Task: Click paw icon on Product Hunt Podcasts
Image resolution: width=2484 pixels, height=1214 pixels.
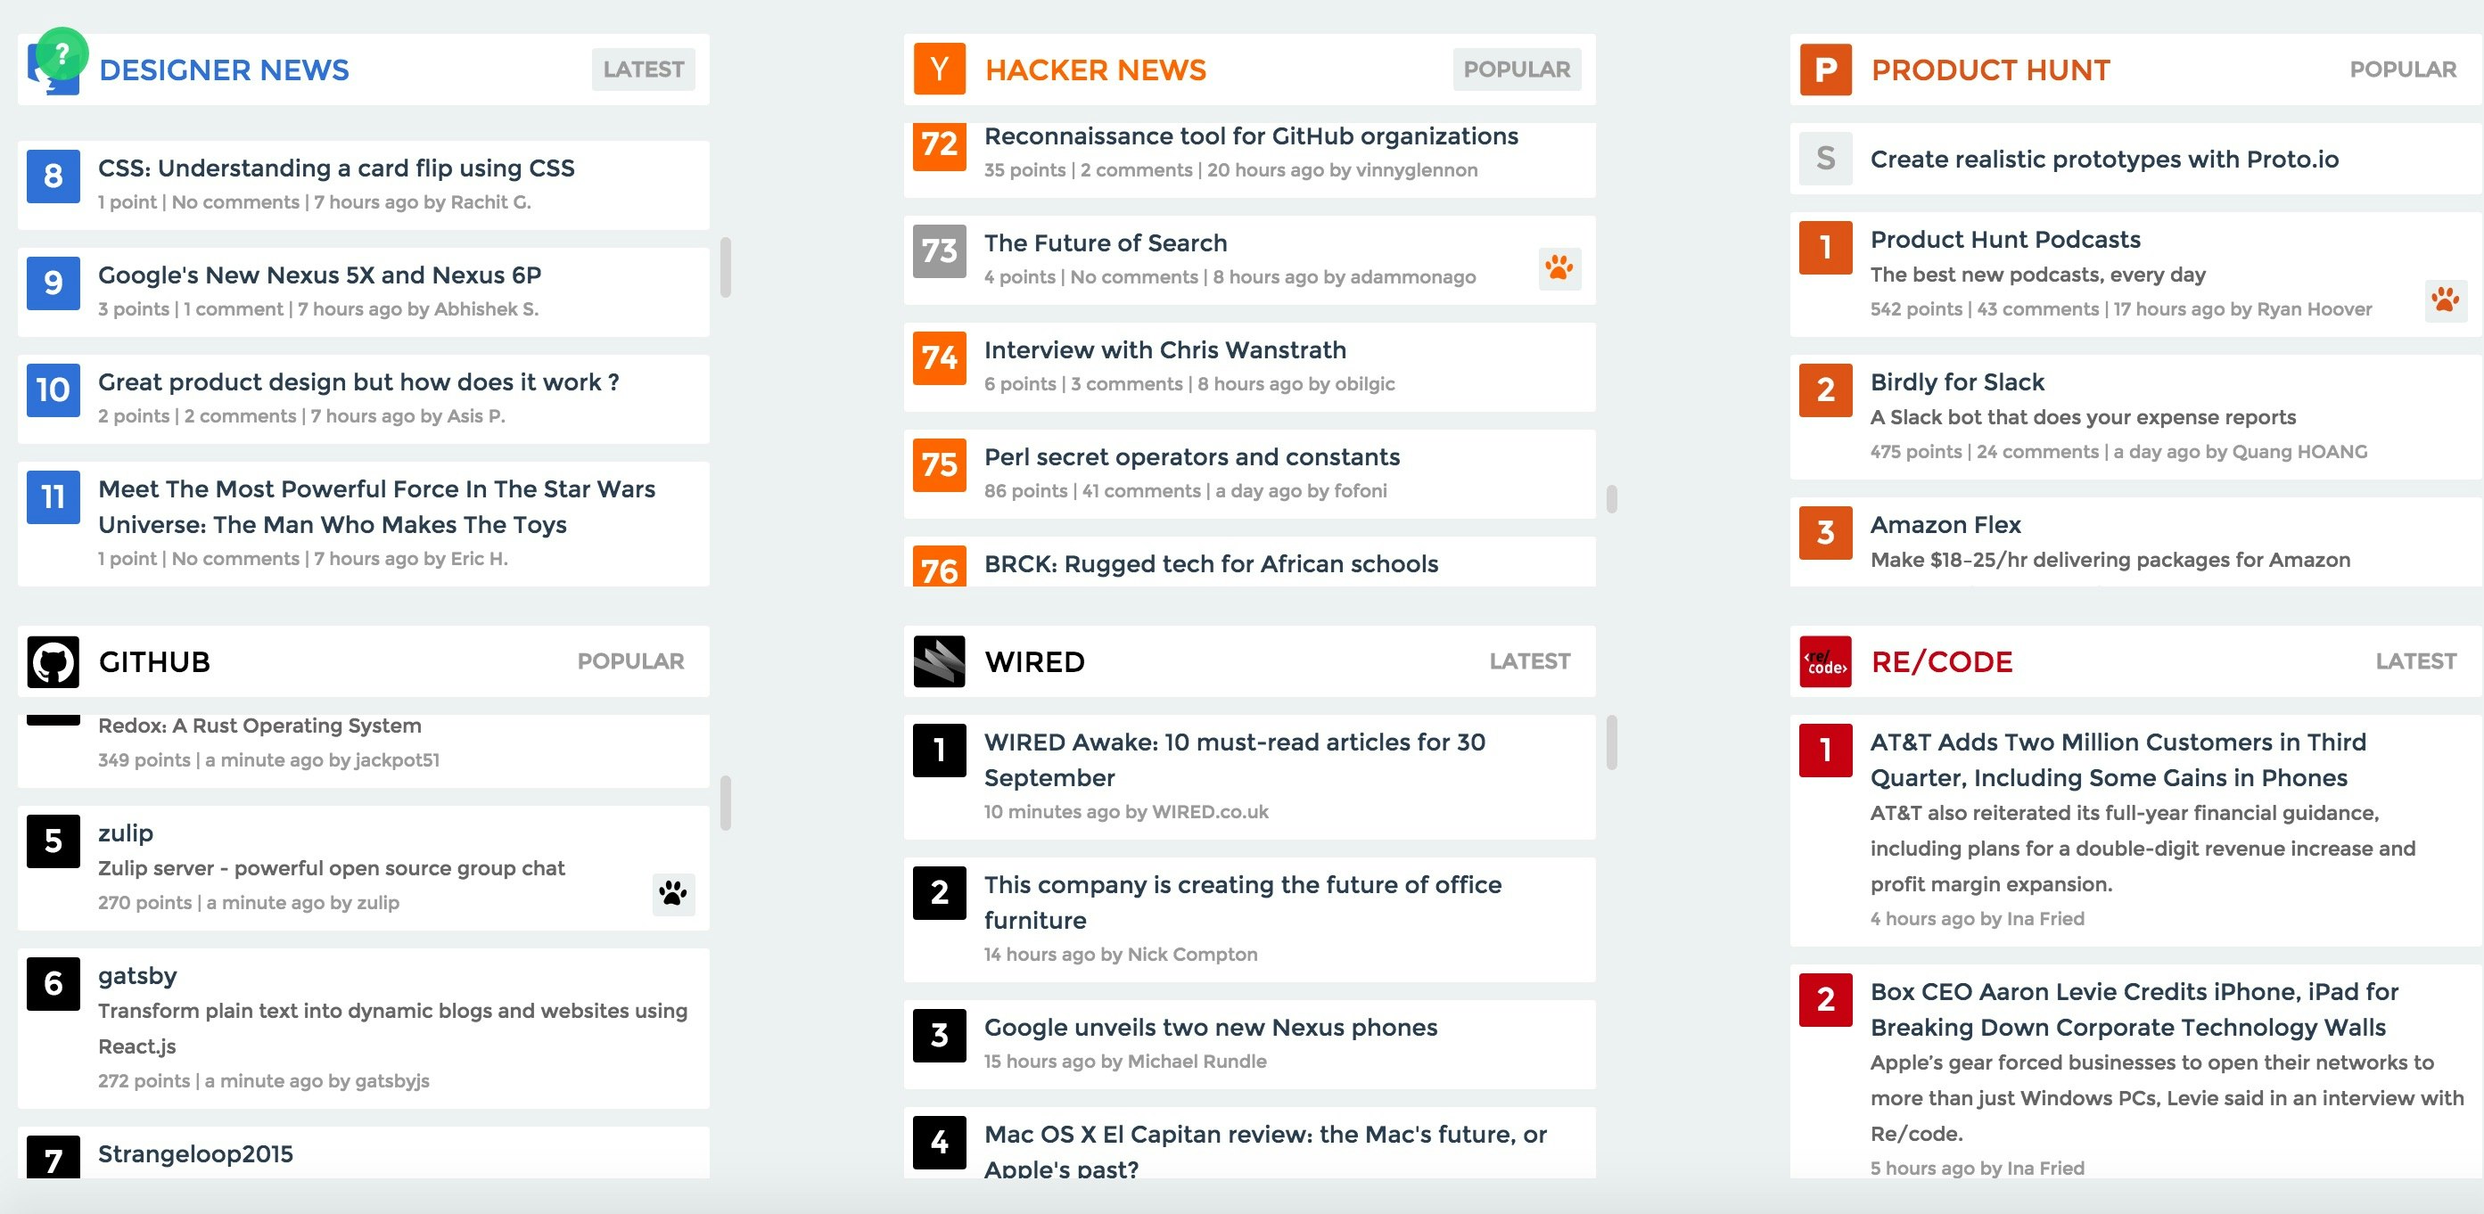Action: click(2445, 301)
